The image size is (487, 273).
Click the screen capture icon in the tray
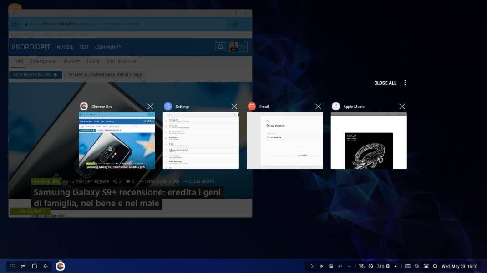pos(426,266)
